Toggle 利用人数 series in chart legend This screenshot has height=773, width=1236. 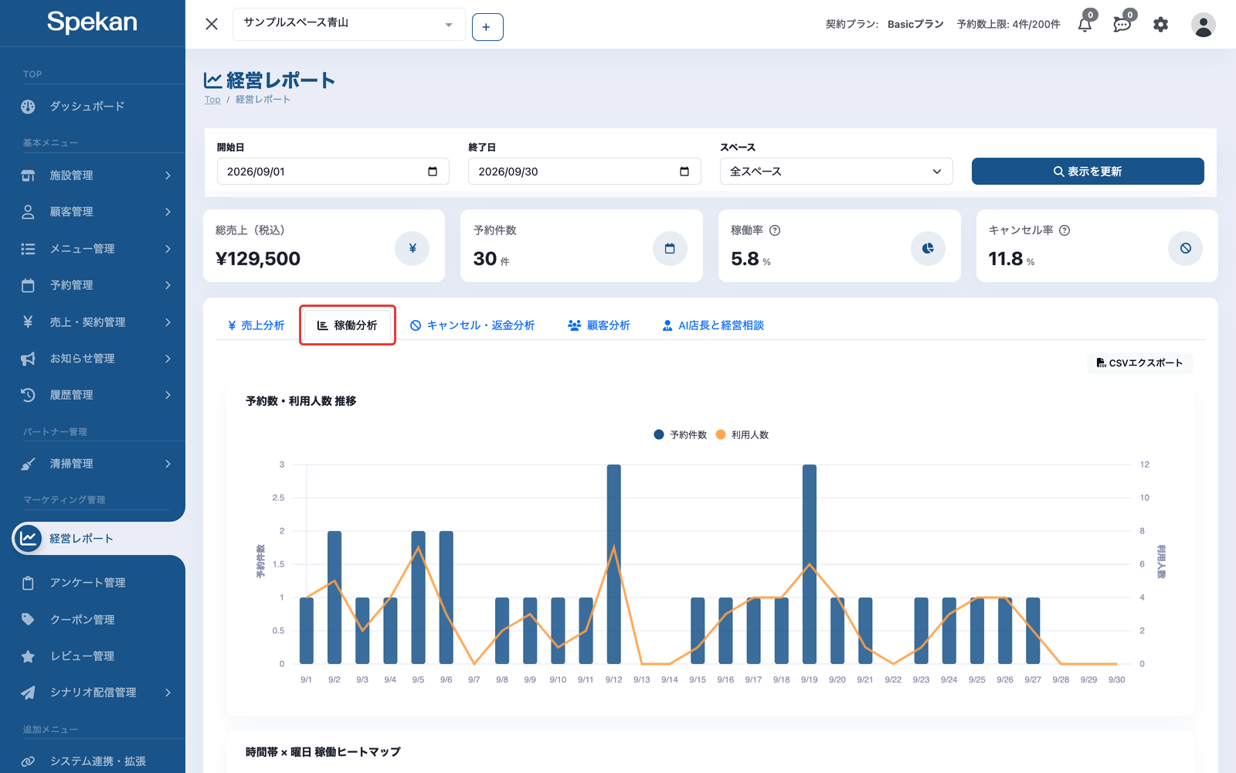(742, 434)
